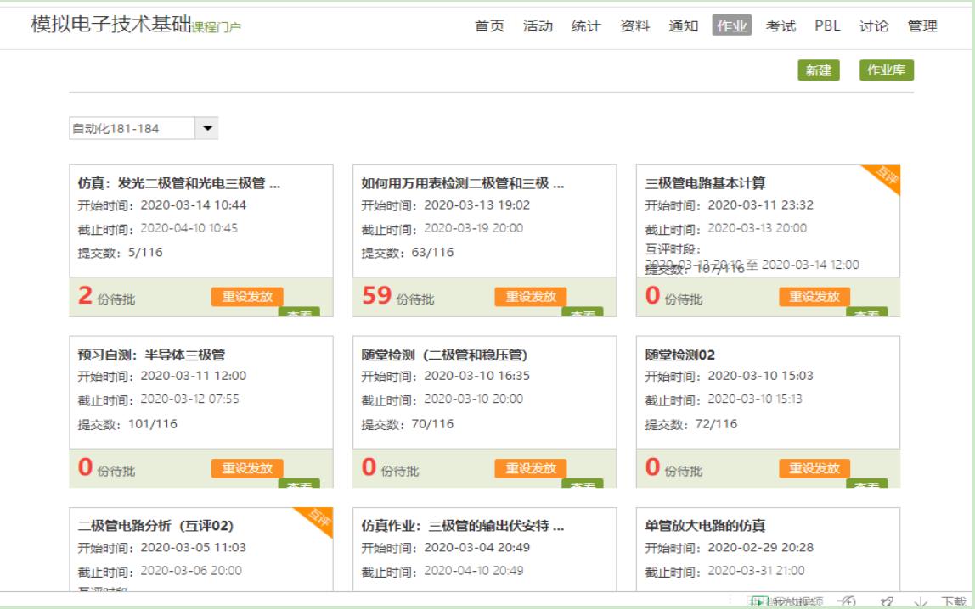
Task: Go to the 首页 navigation item
Action: pos(489,25)
